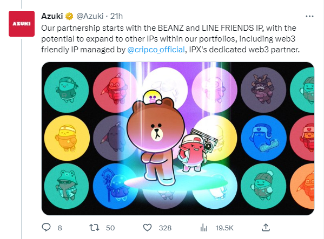Open the three-dot more options menu
The width and height of the screenshot is (324, 239).
click(x=309, y=16)
